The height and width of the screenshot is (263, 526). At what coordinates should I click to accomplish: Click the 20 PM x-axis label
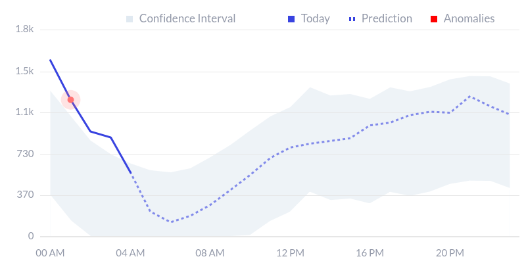tap(450, 252)
